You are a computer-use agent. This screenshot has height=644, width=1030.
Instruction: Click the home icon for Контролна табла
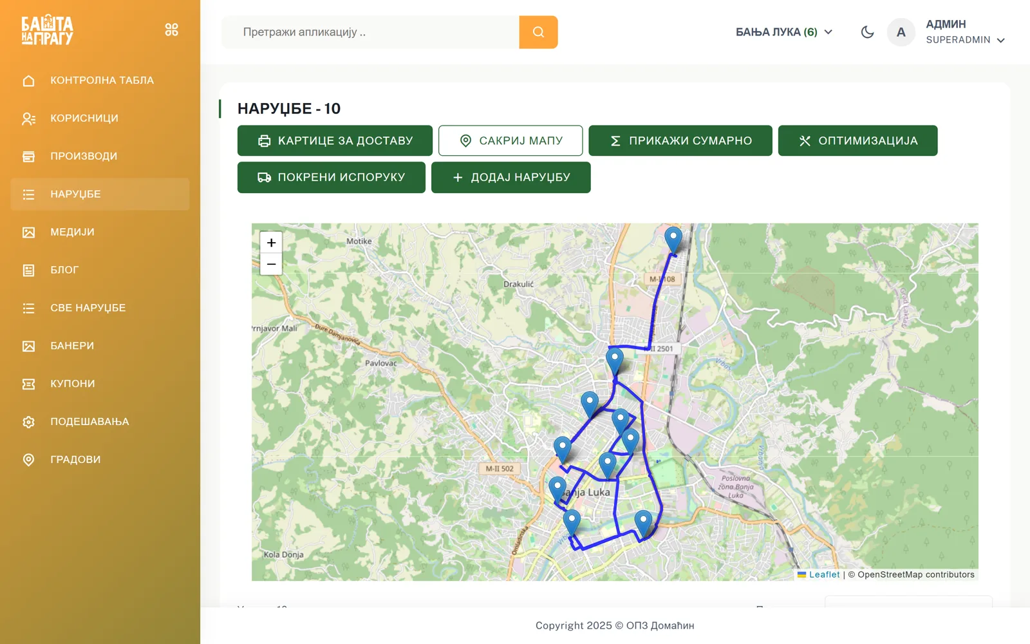[x=28, y=80]
